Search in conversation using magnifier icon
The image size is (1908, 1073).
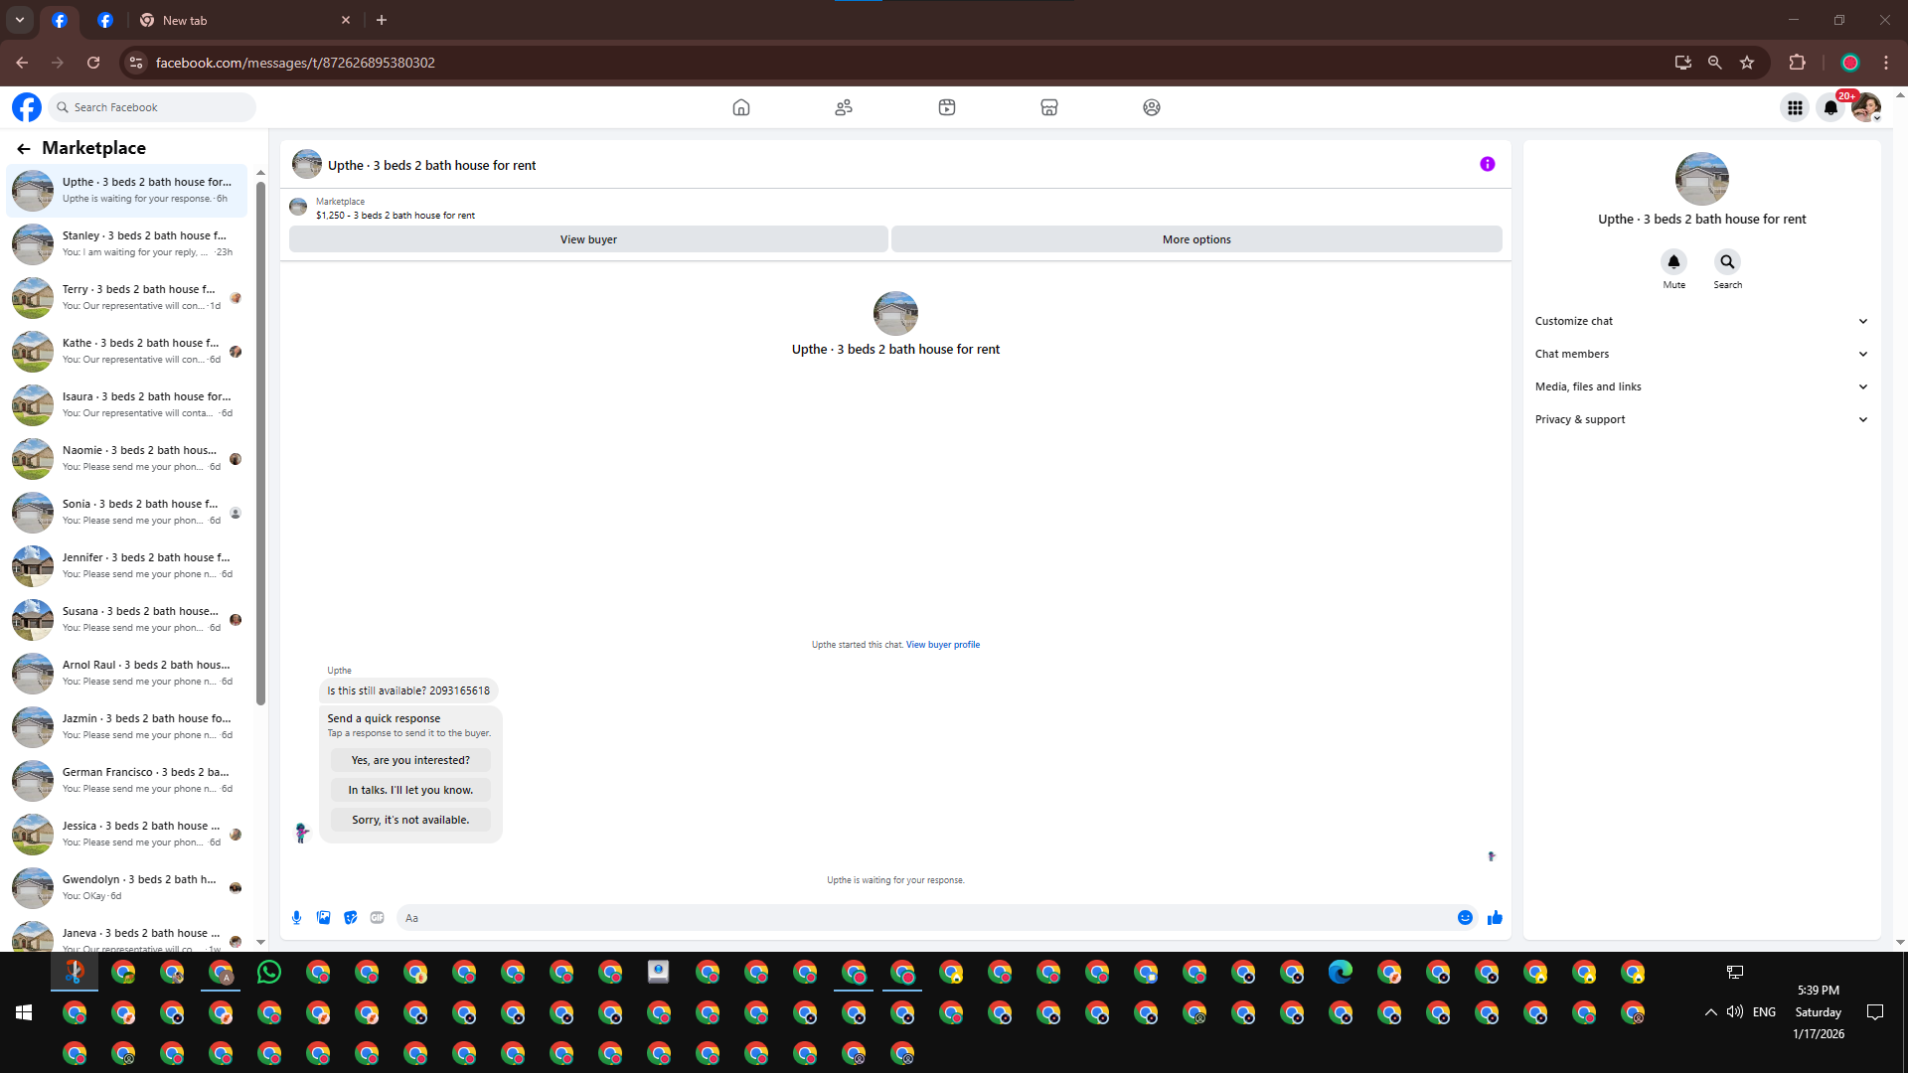click(x=1727, y=262)
